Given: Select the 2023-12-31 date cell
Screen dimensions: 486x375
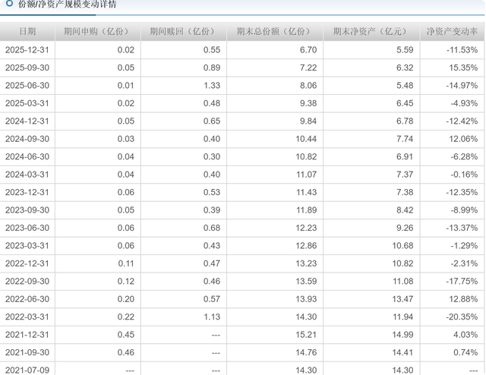Looking at the screenshot, I should (x=27, y=192).
